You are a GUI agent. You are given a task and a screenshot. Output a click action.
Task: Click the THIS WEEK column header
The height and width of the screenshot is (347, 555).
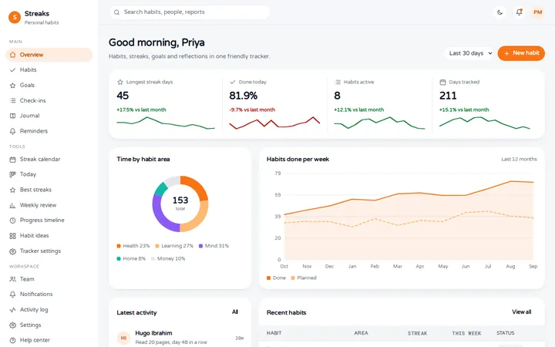pyautogui.click(x=466, y=333)
